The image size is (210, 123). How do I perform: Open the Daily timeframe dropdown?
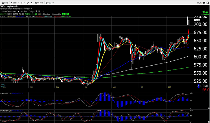point(31,11)
